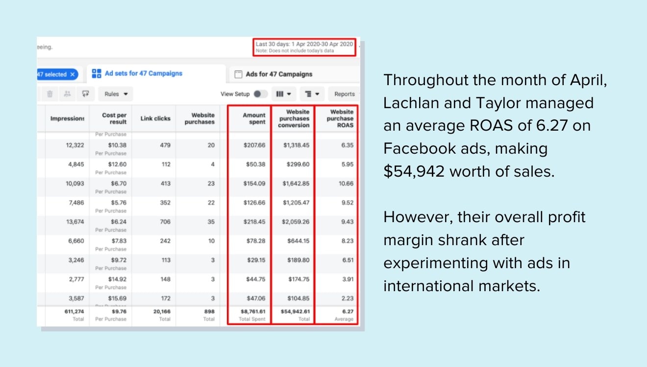Open the Last 30 days date range picker
The width and height of the screenshot is (647, 367).
pyautogui.click(x=304, y=47)
